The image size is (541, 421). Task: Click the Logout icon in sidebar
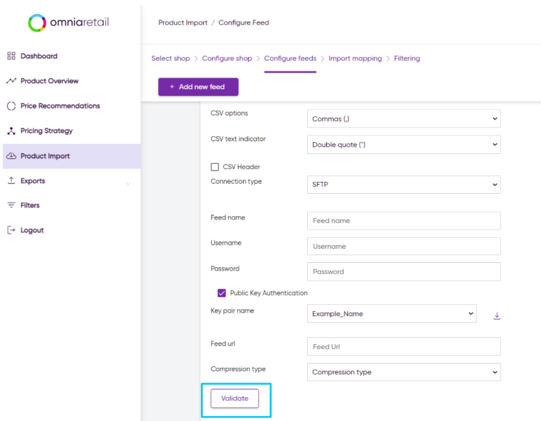[11, 230]
